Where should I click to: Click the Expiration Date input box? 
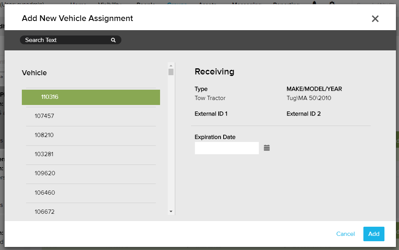[x=227, y=148]
